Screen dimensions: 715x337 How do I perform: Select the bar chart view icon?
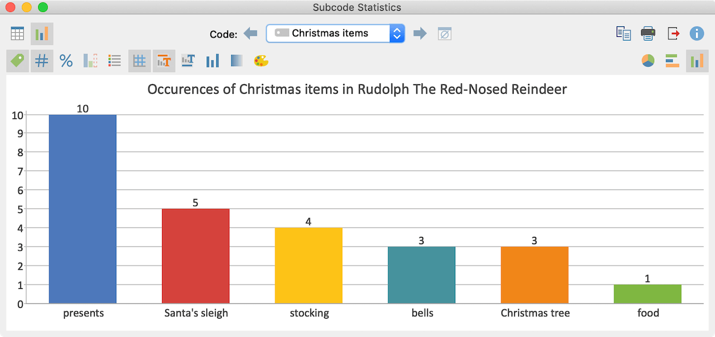[x=42, y=34]
